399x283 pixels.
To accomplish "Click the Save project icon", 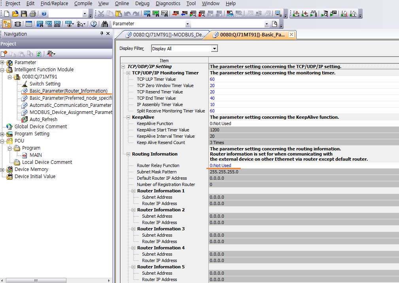I will [x=24, y=14].
